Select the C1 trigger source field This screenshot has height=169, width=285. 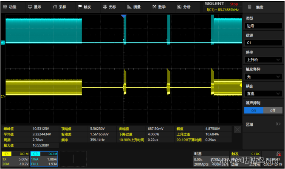click(x=263, y=43)
